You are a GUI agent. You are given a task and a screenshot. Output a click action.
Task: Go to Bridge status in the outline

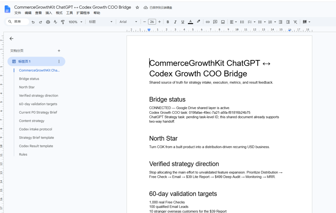coord(29,79)
